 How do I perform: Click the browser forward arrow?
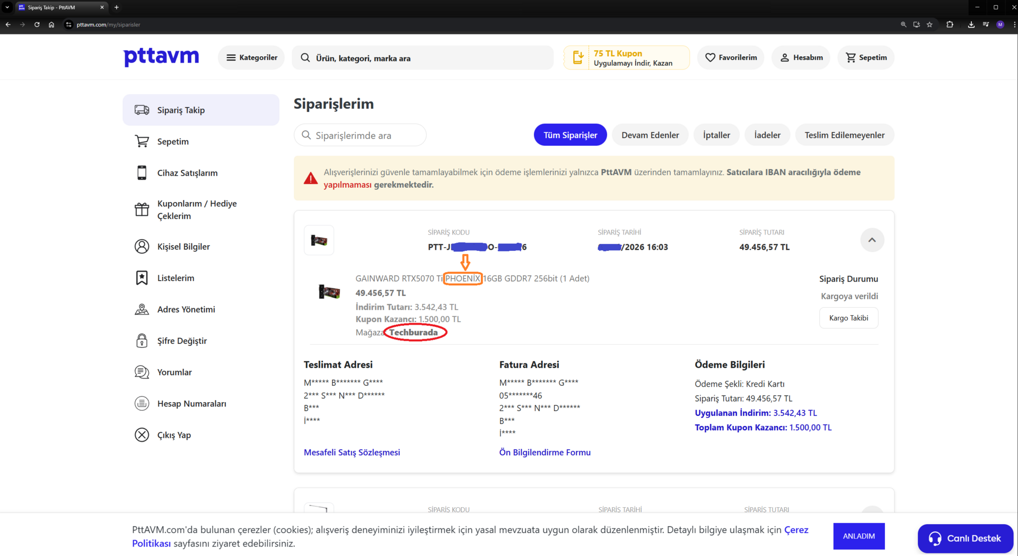click(x=22, y=24)
